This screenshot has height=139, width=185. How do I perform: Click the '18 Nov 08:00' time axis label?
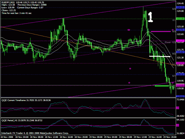37,137
